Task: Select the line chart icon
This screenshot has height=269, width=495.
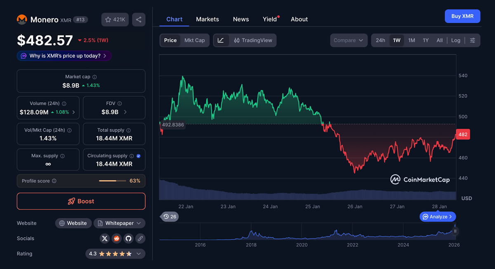Action: [x=221, y=40]
